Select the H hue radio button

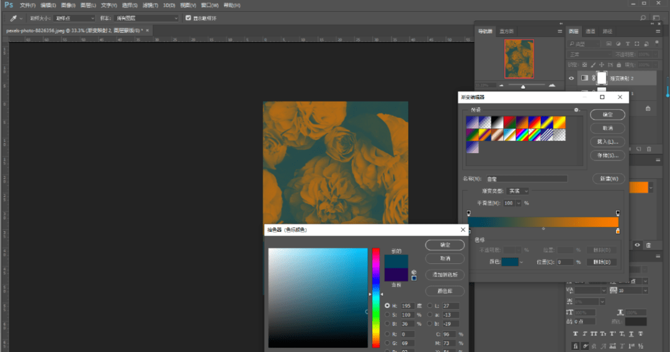[x=388, y=306]
